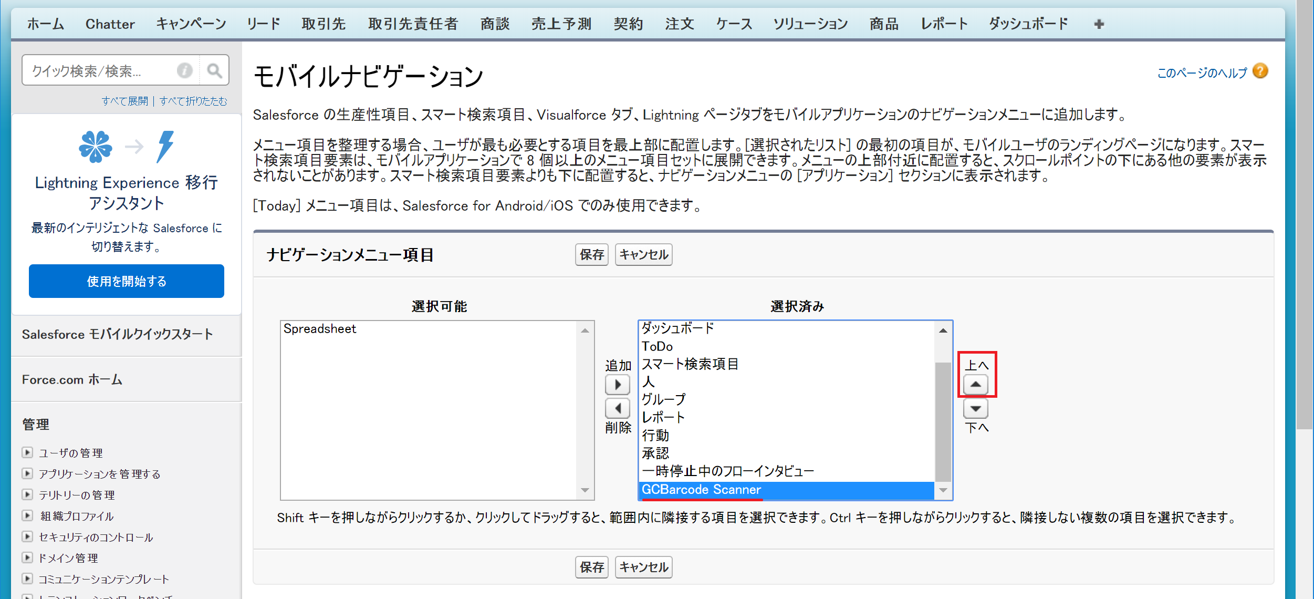
Task: Click the top キャンセル button
Action: pyautogui.click(x=644, y=255)
